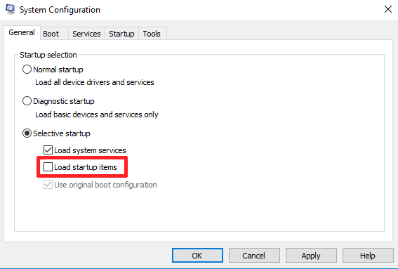Choose the Diagnostic startup option
398x269 pixels.
(27, 101)
